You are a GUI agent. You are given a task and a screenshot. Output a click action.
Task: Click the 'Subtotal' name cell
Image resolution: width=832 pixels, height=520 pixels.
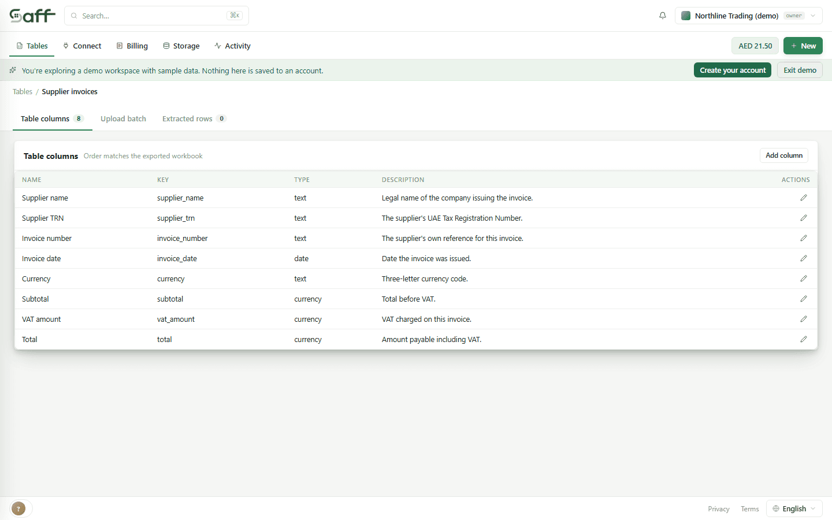click(x=35, y=299)
